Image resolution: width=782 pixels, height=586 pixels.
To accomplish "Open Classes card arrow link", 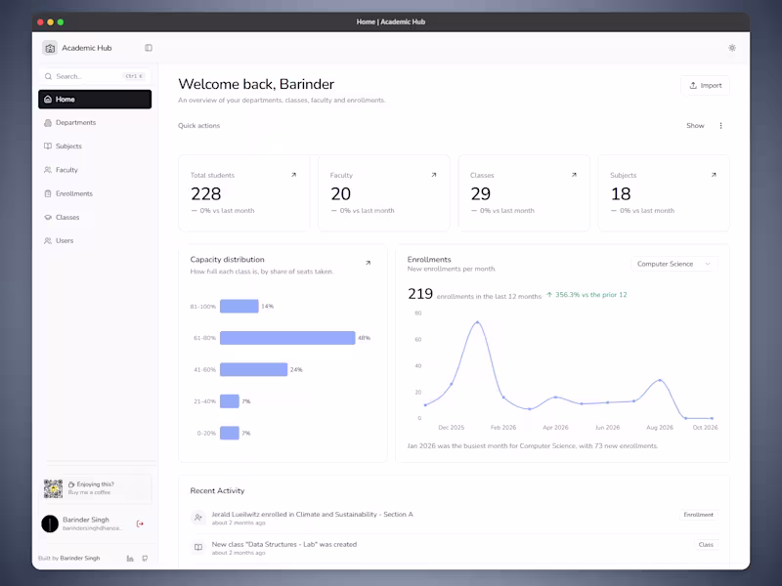I will 574,175.
